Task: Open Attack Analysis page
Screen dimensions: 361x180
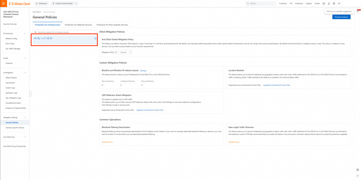Action: (x=11, y=78)
